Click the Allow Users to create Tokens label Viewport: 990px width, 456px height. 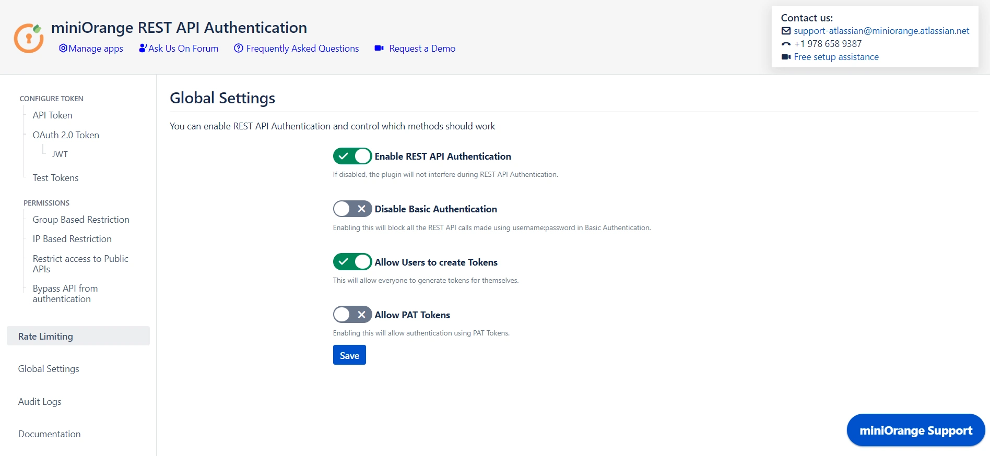[436, 262]
